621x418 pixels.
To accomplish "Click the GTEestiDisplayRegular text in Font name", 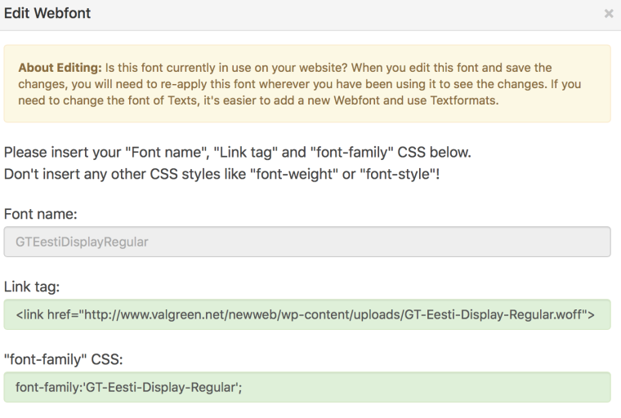I will point(78,242).
